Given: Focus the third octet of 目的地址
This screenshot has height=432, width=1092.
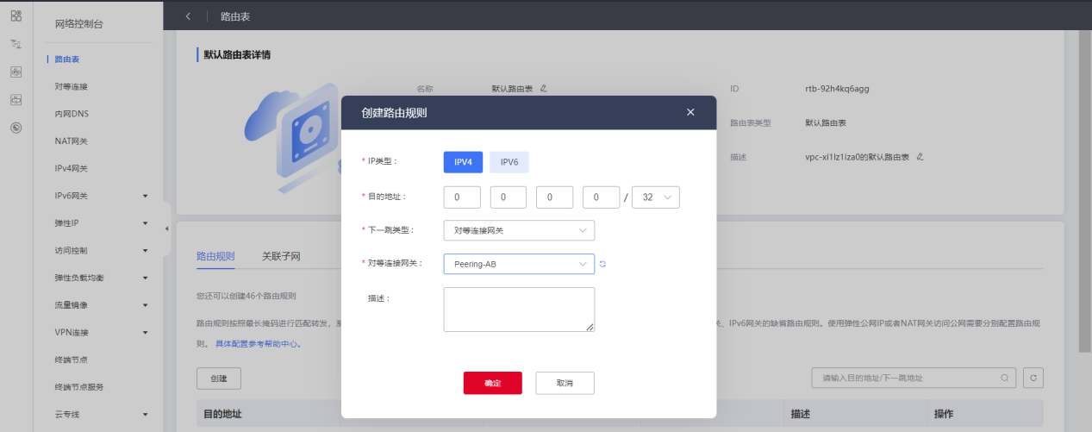Looking at the screenshot, I should [x=555, y=197].
